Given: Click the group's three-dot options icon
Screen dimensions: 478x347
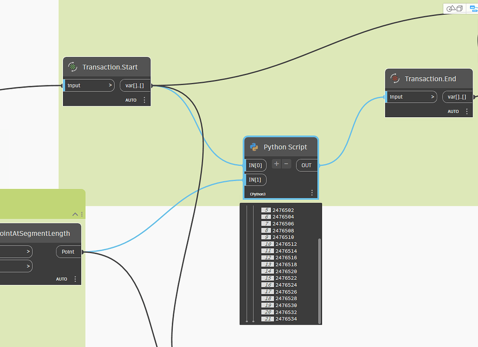Looking at the screenshot, I should (x=81, y=214).
